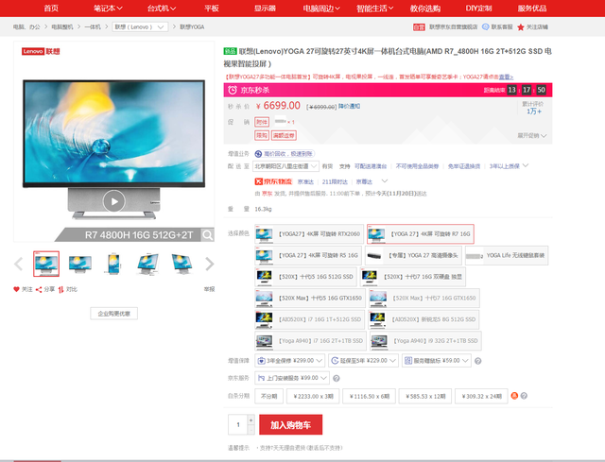The width and height of the screenshot is (605, 462).
Task: Open the delivery address dropdown 北京朝阳区
Action: (285, 166)
